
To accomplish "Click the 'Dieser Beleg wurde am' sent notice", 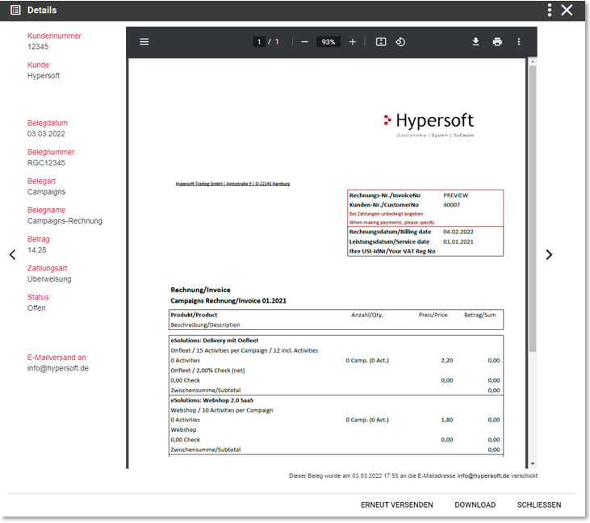I will coord(412,475).
